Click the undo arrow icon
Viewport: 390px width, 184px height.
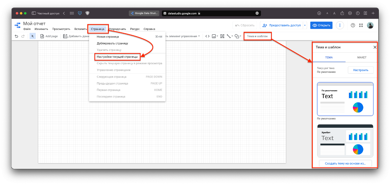coord(17,36)
